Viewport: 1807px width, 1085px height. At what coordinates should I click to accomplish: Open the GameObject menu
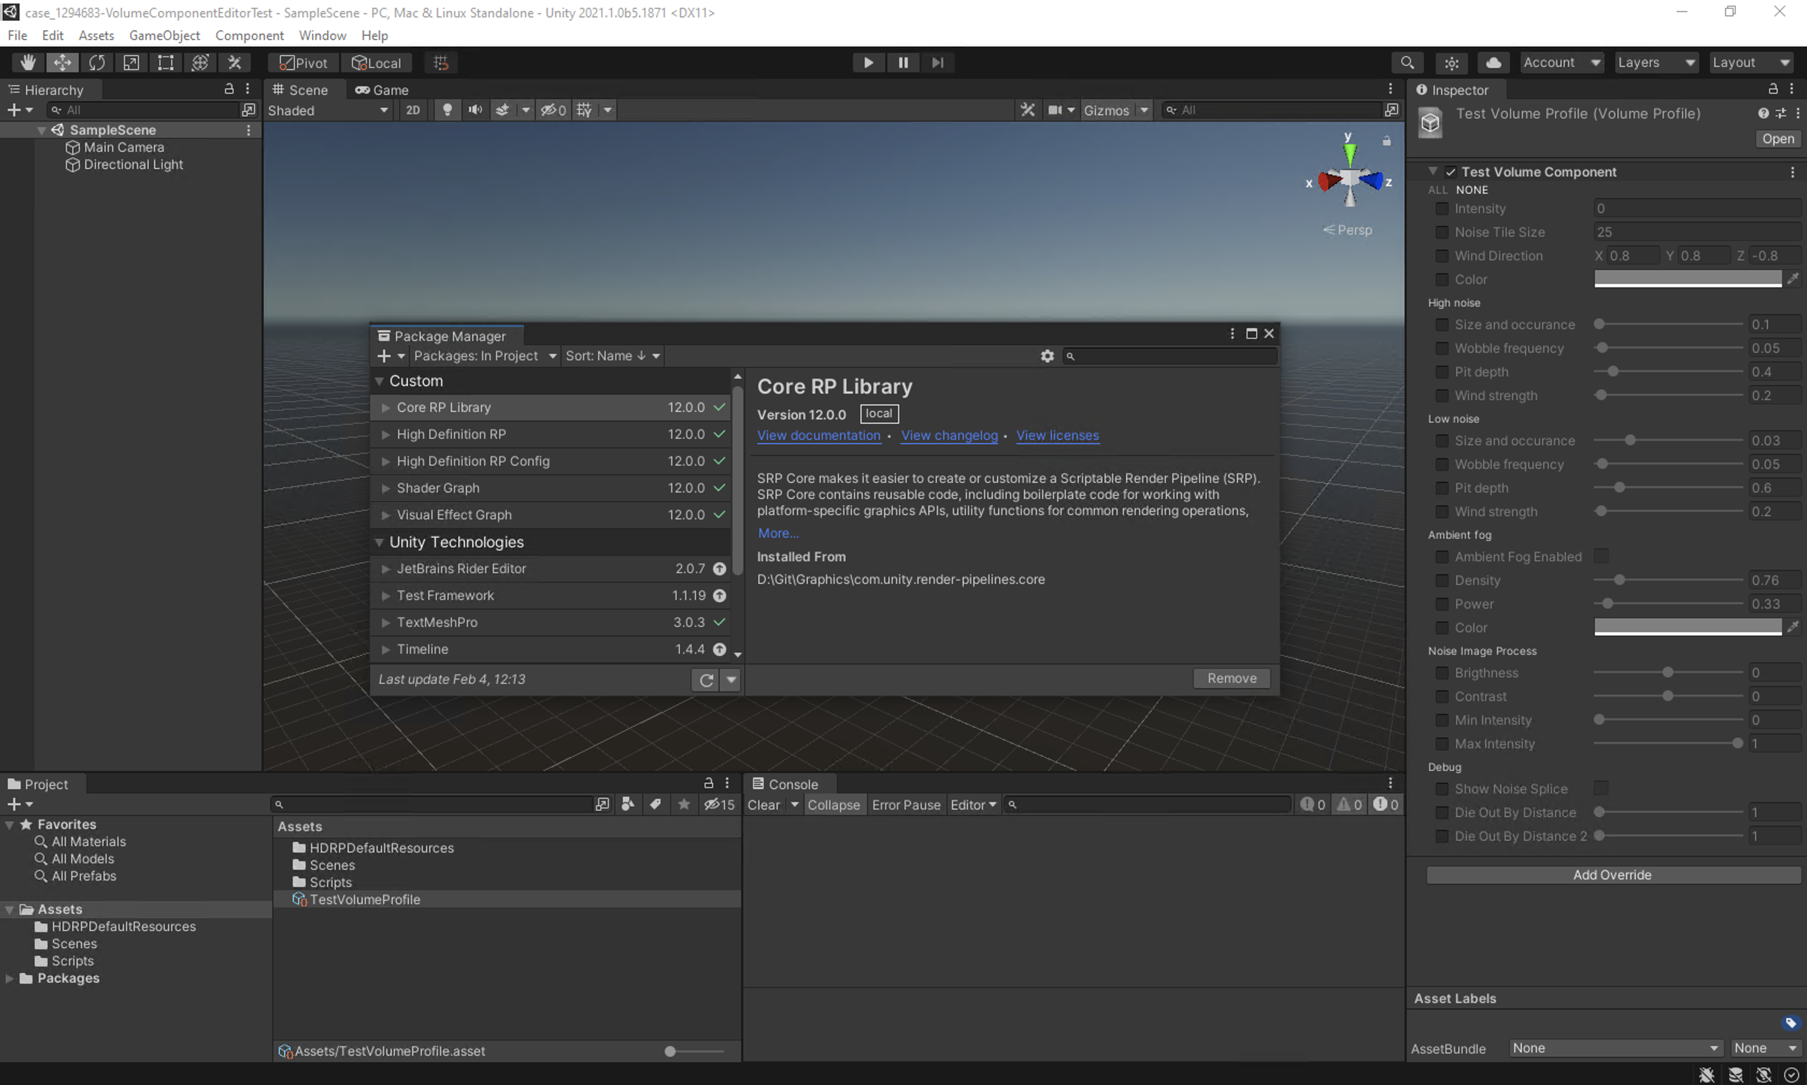click(x=165, y=35)
